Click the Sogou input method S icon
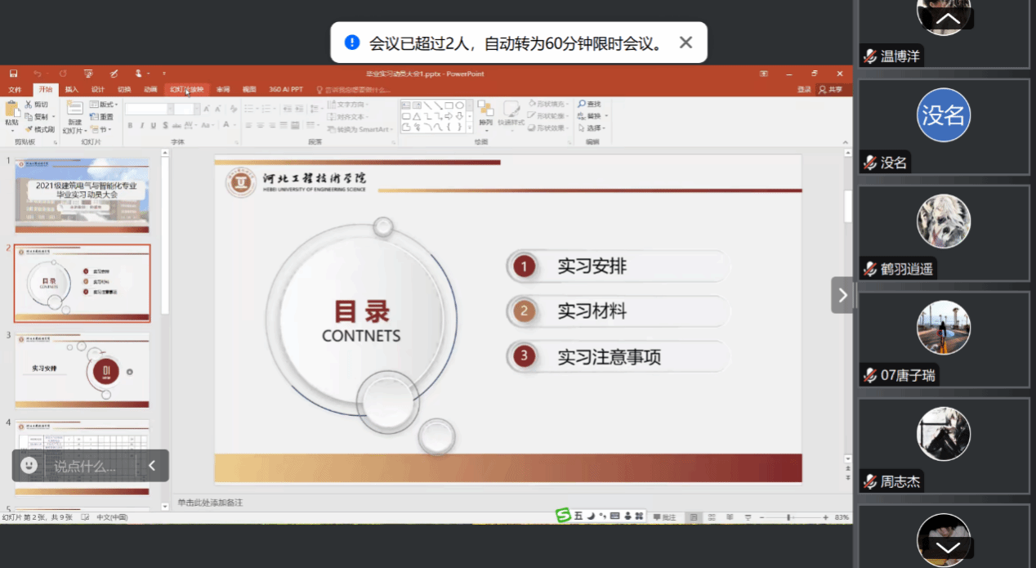The image size is (1036, 568). click(x=562, y=516)
